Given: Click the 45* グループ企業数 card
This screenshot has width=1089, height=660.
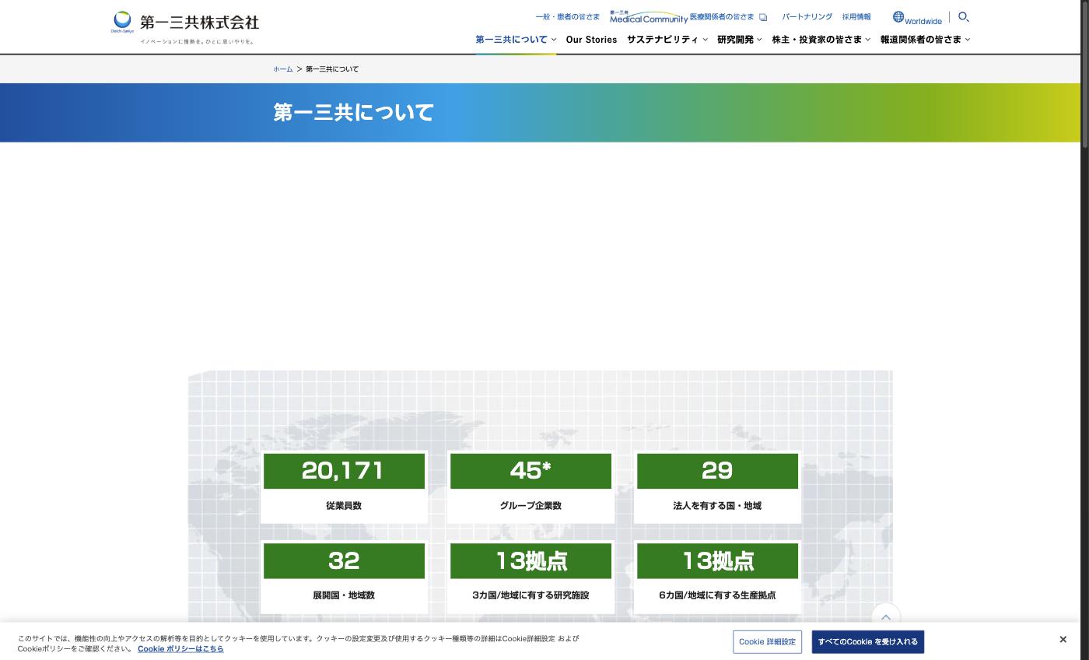Looking at the screenshot, I should coord(530,486).
